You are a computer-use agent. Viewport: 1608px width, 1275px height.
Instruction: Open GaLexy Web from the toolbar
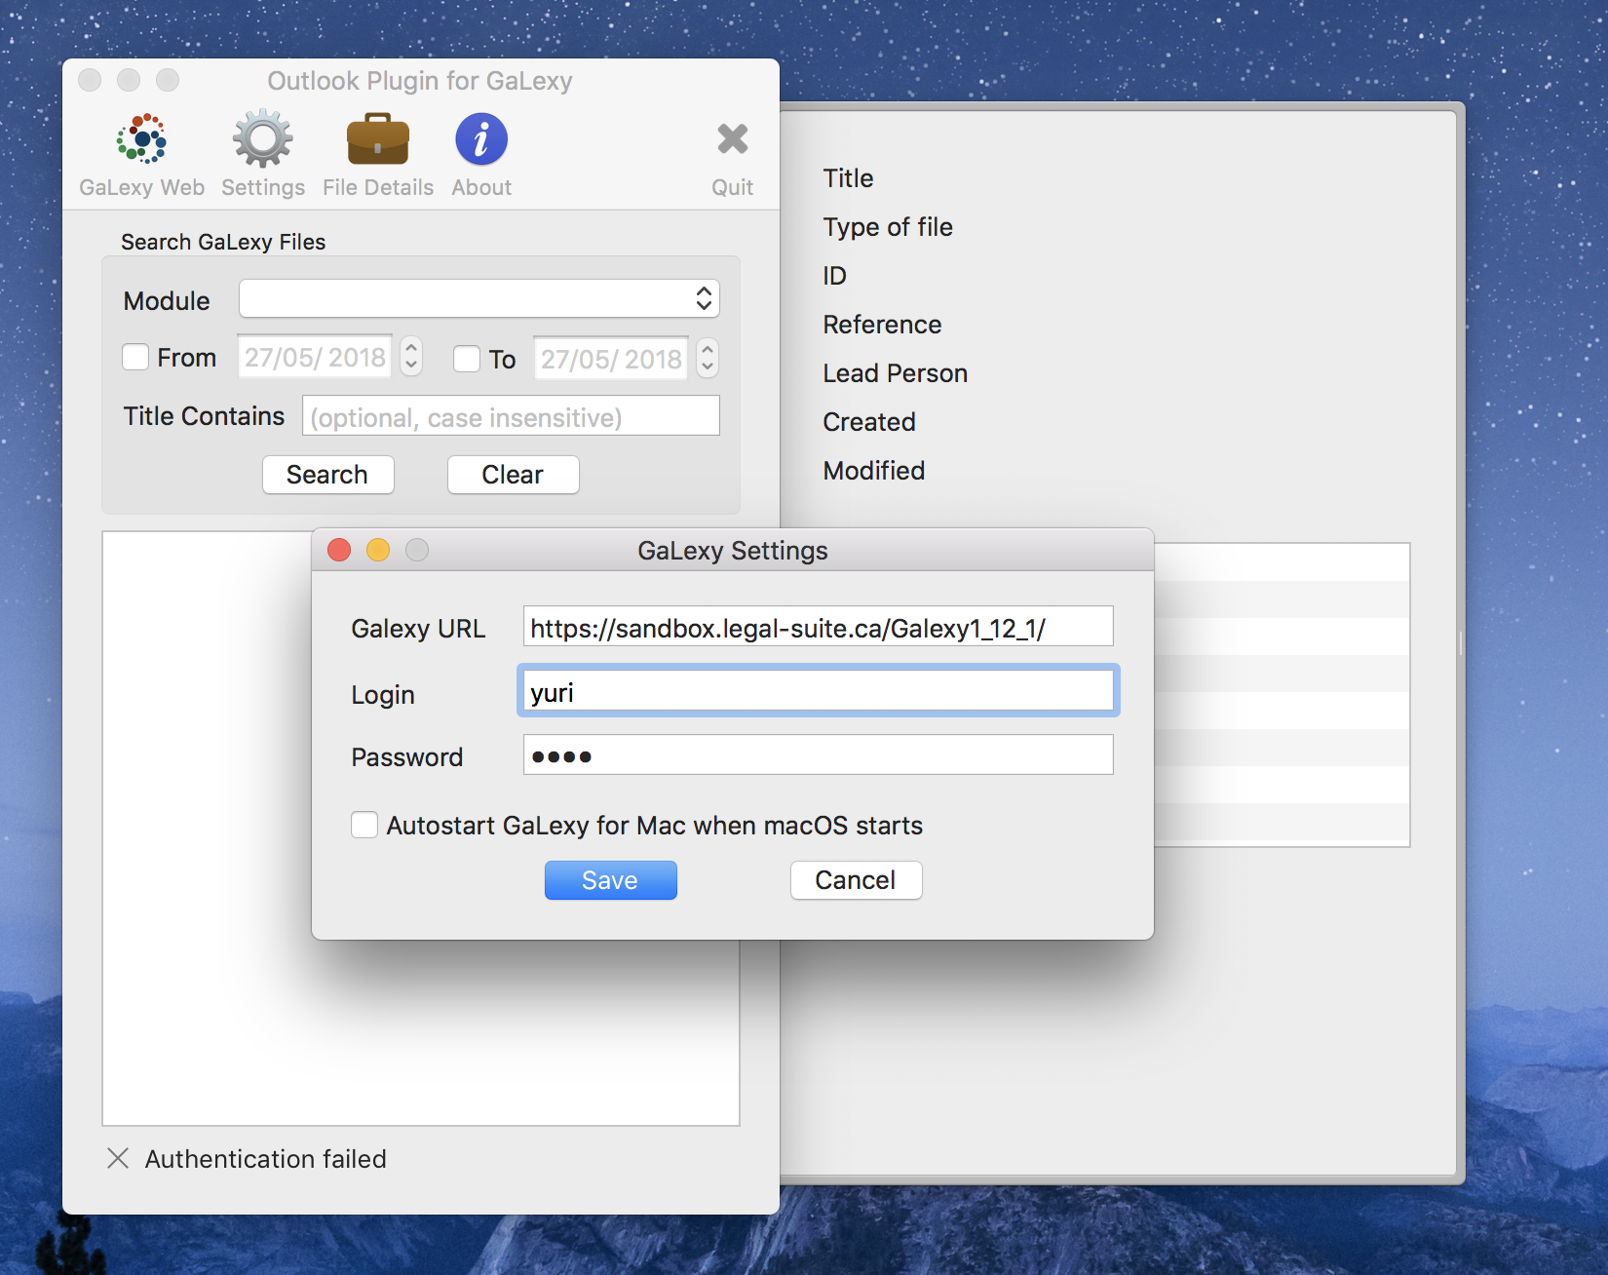(x=142, y=156)
